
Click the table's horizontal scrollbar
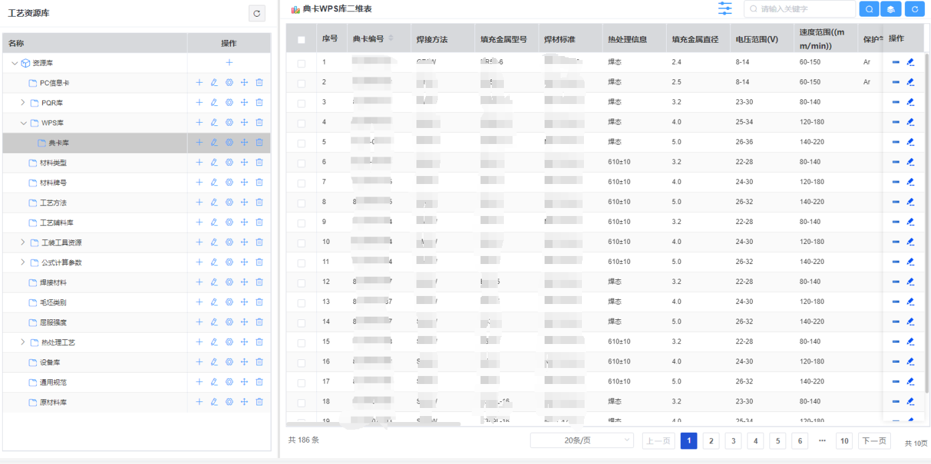(x=374, y=424)
